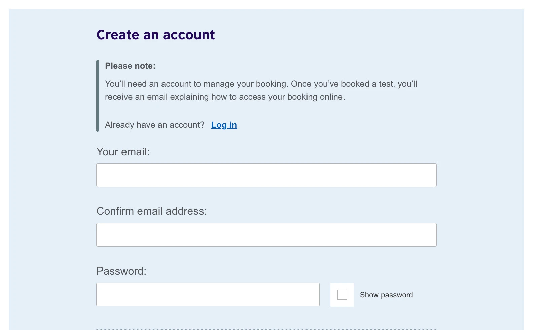The width and height of the screenshot is (541, 330).
Task: Click the Log in link
Action: 224,125
